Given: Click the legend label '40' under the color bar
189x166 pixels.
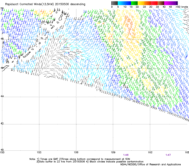Looking at the screenshot, I should 164,7.
